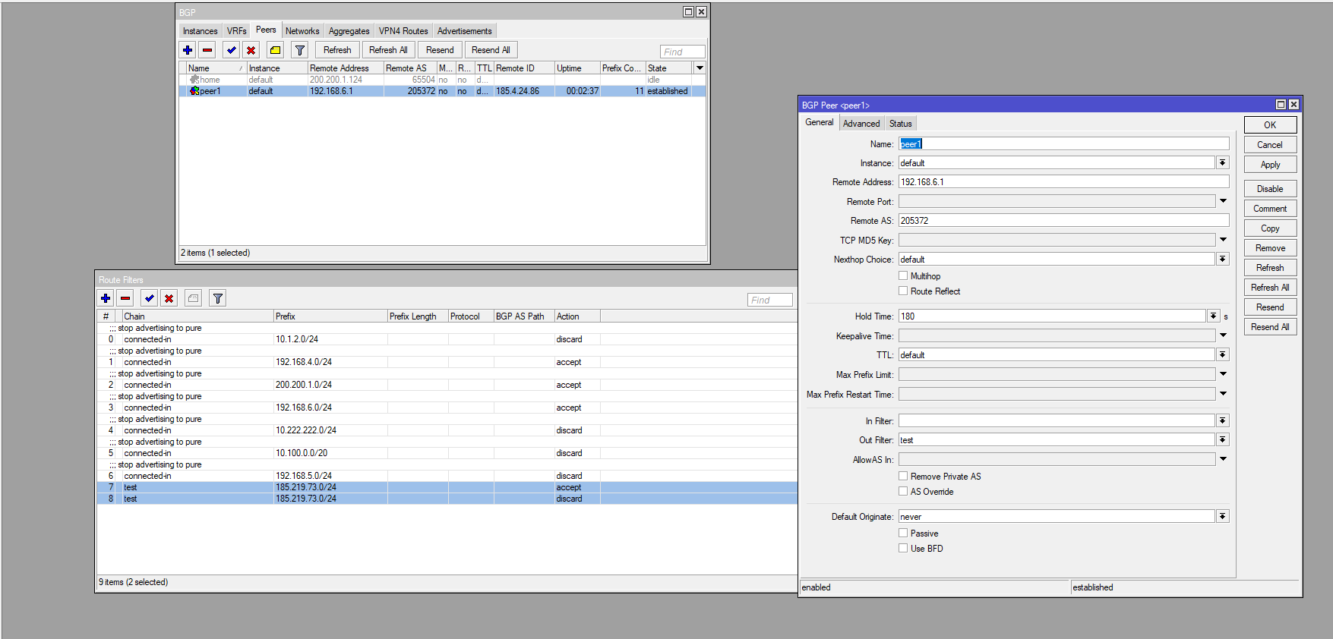The image size is (1333, 639).
Task: Click the filter funnel icon in Route Filters toolbar
Action: pos(218,298)
